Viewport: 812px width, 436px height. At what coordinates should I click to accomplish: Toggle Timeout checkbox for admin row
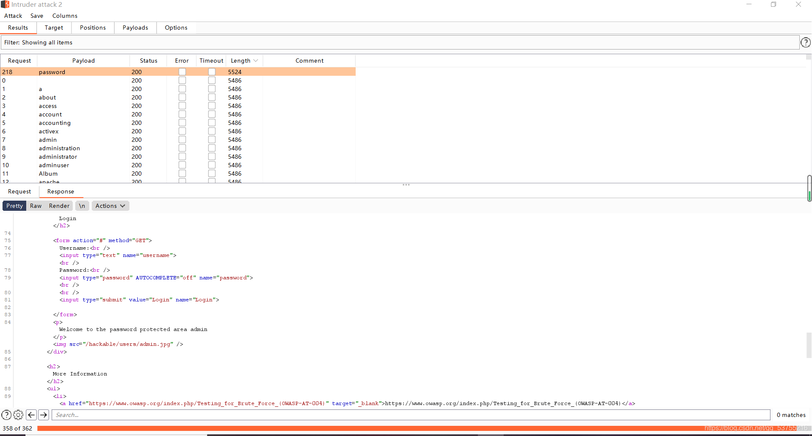click(212, 140)
